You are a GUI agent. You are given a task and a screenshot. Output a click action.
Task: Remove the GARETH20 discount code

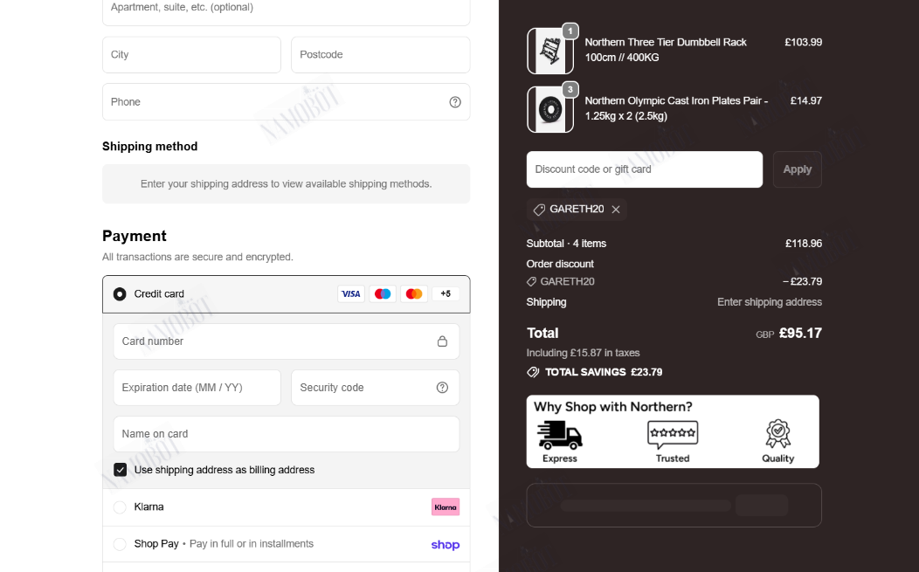point(616,210)
